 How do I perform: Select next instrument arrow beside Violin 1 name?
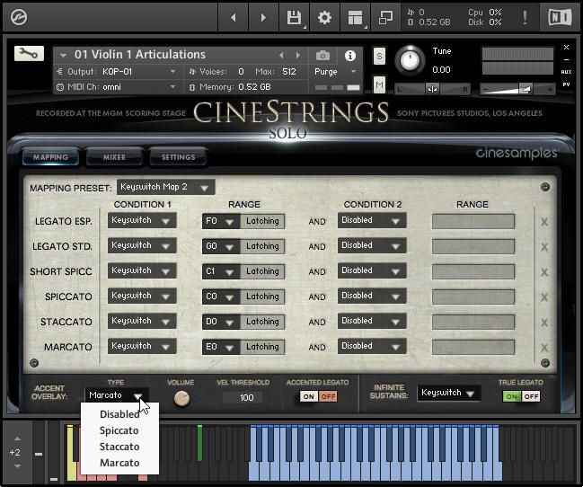pos(298,56)
